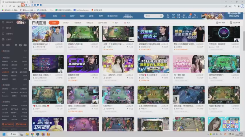
Task: Open the 赛事 trophy sidebar icon
Action: pos(3,45)
